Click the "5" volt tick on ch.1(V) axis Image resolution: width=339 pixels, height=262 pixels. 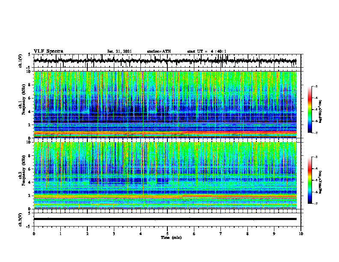(x=30, y=55)
